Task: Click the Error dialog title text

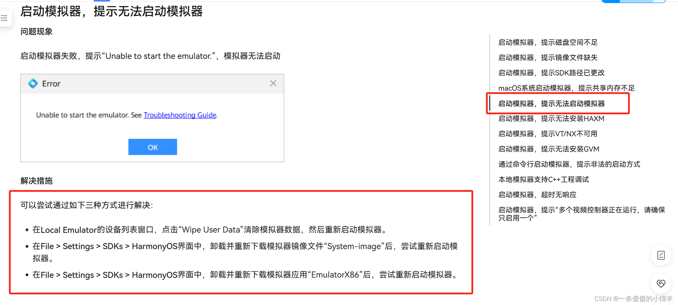Action: coord(51,84)
